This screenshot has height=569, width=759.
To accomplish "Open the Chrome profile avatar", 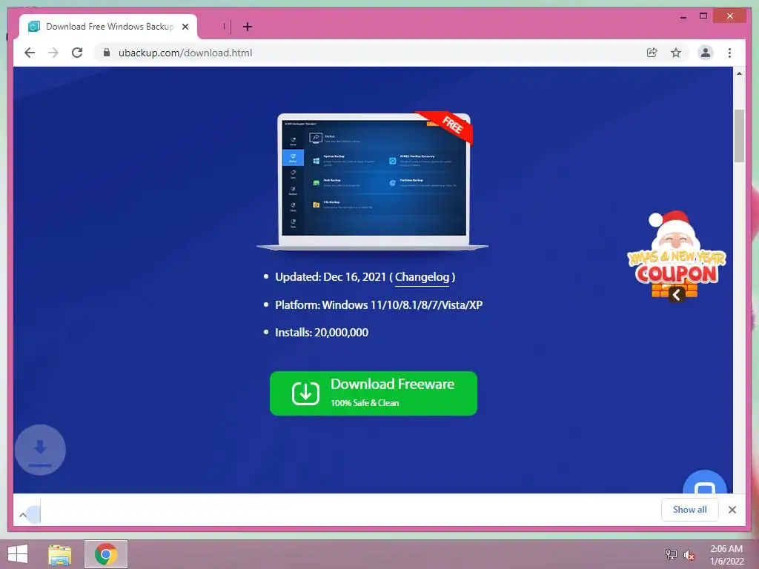I will coord(706,53).
